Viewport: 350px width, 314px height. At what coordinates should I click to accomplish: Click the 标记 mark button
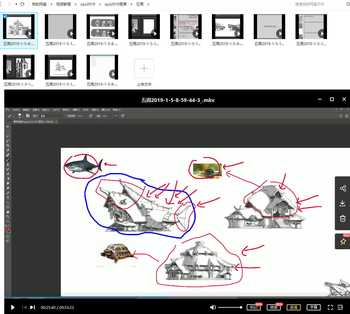254,307
